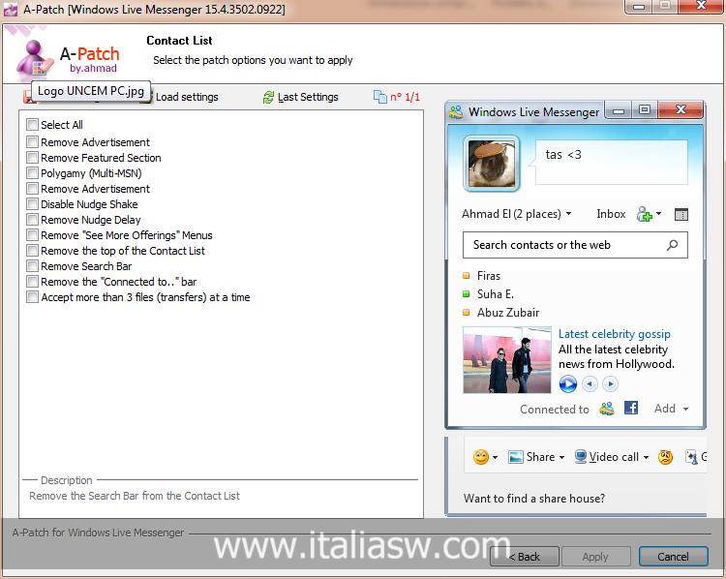
Task: Expand the emoticon dropdown arrow
Action: pyautogui.click(x=495, y=458)
